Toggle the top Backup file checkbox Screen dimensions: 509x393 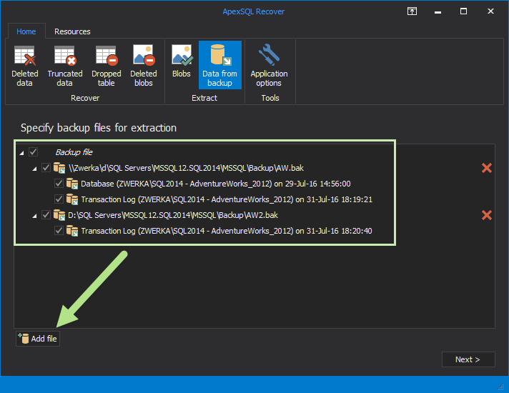pos(34,152)
